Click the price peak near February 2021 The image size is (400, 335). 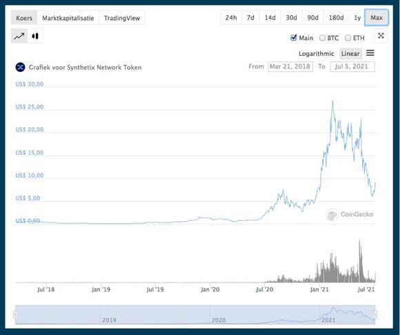332,102
